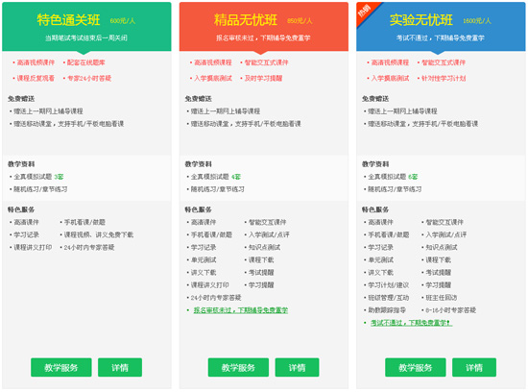This screenshot has width=528, height=392.
Task: Click red 入学摸底测试 in 精品无忧班 card
Action: point(213,78)
